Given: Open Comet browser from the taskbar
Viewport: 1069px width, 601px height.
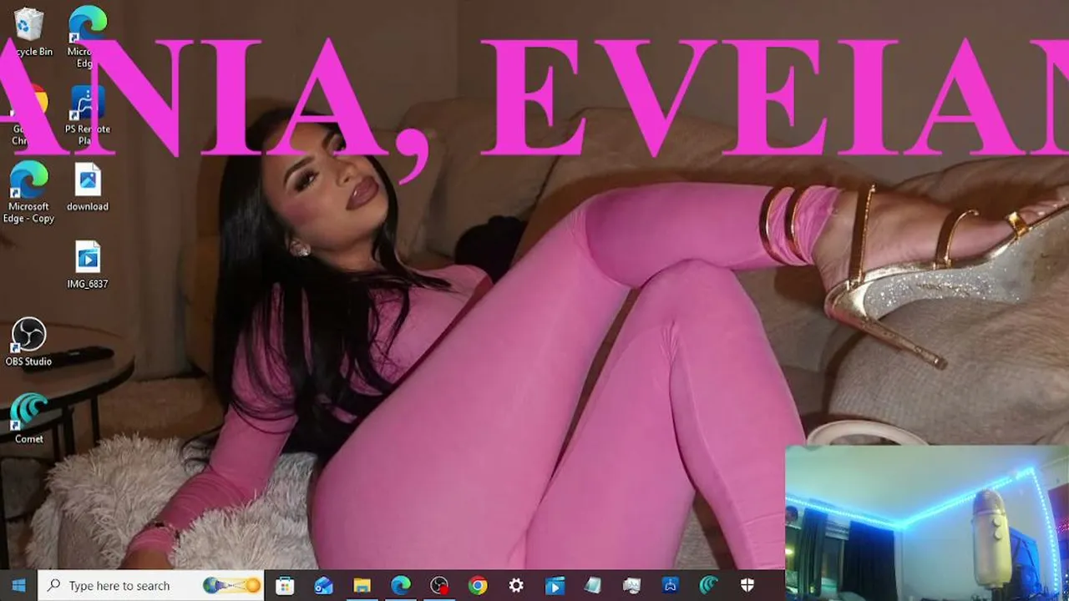Looking at the screenshot, I should point(709,585).
